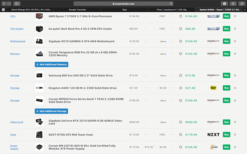Click the Best Buy merchant logo
Image resolution: width=247 pixels, height=154 pixels.
(214, 88)
